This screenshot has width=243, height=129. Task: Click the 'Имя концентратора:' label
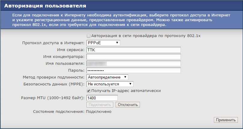[x=64, y=57]
